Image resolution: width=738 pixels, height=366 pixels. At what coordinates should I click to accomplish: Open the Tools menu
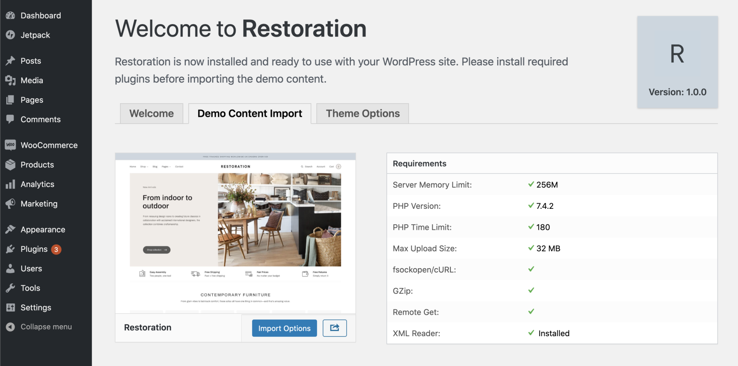30,288
